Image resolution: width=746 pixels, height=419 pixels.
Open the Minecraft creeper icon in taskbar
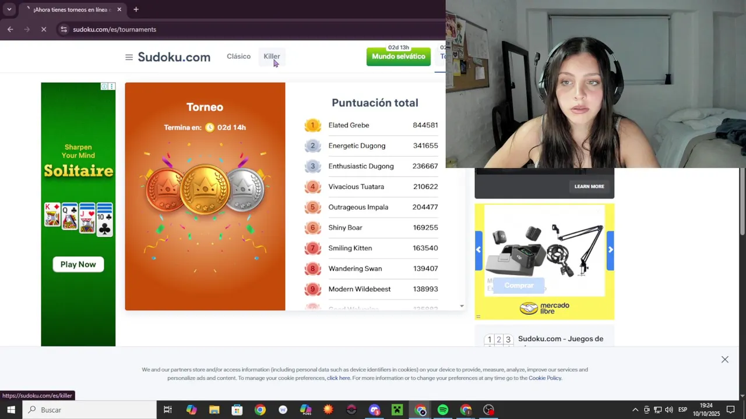(397, 410)
